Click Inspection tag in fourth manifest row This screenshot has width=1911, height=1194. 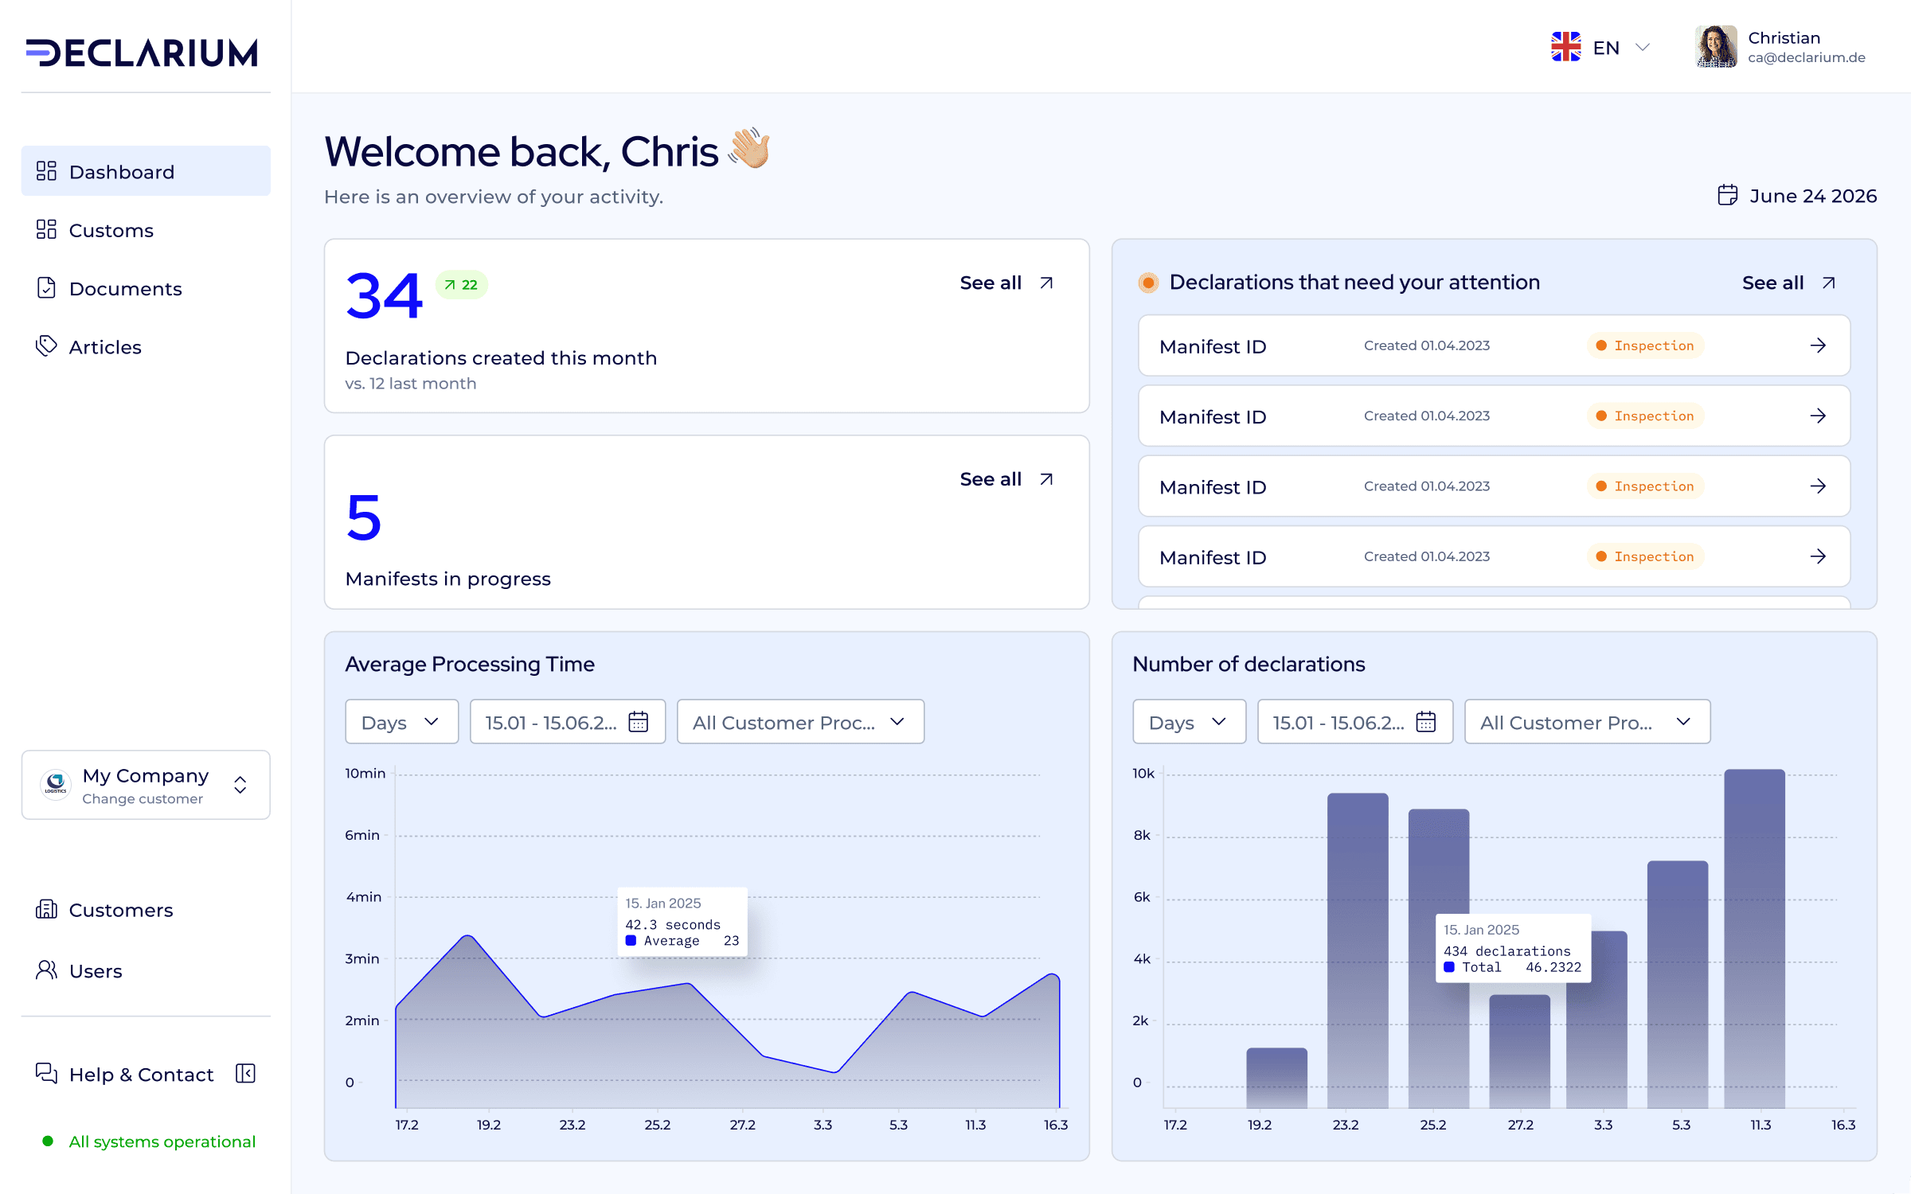[x=1645, y=556]
